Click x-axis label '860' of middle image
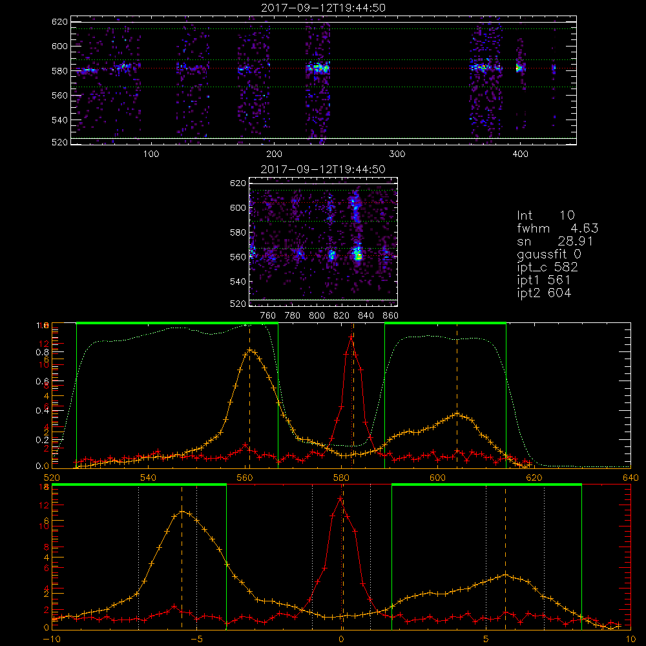 tap(391, 316)
